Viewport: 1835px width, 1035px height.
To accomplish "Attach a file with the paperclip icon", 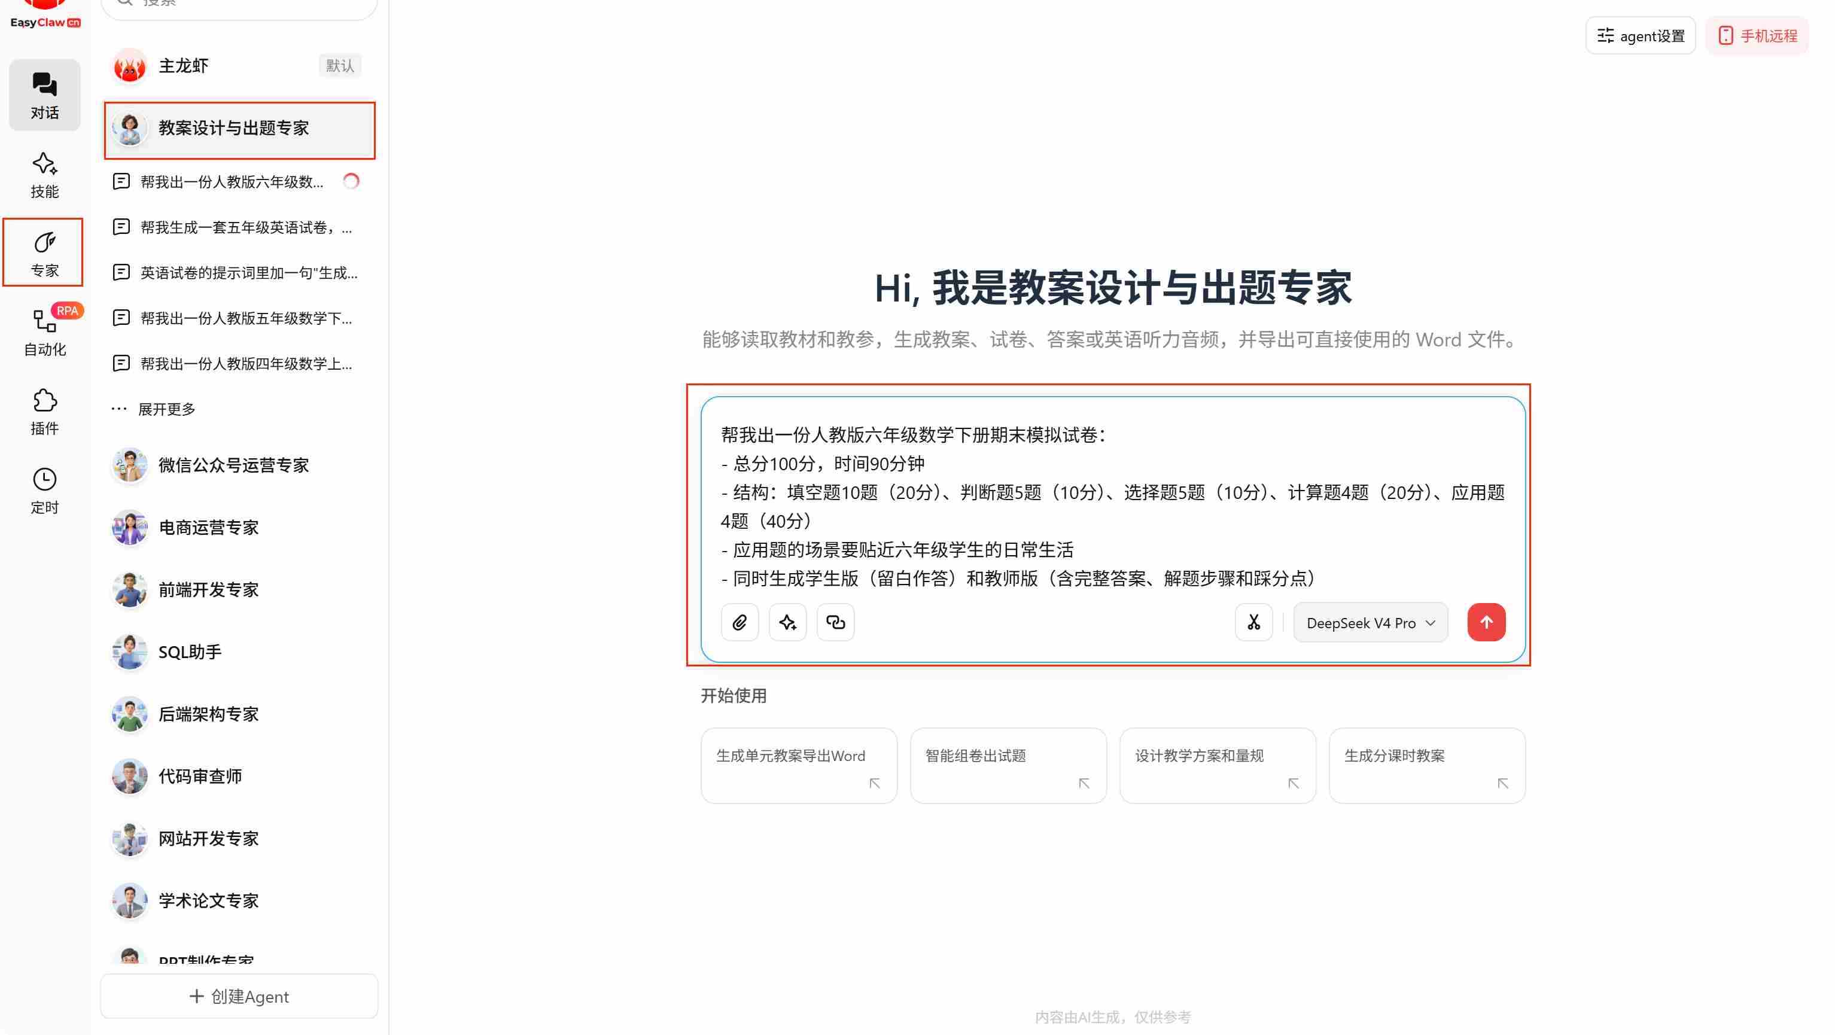I will [x=740, y=623].
